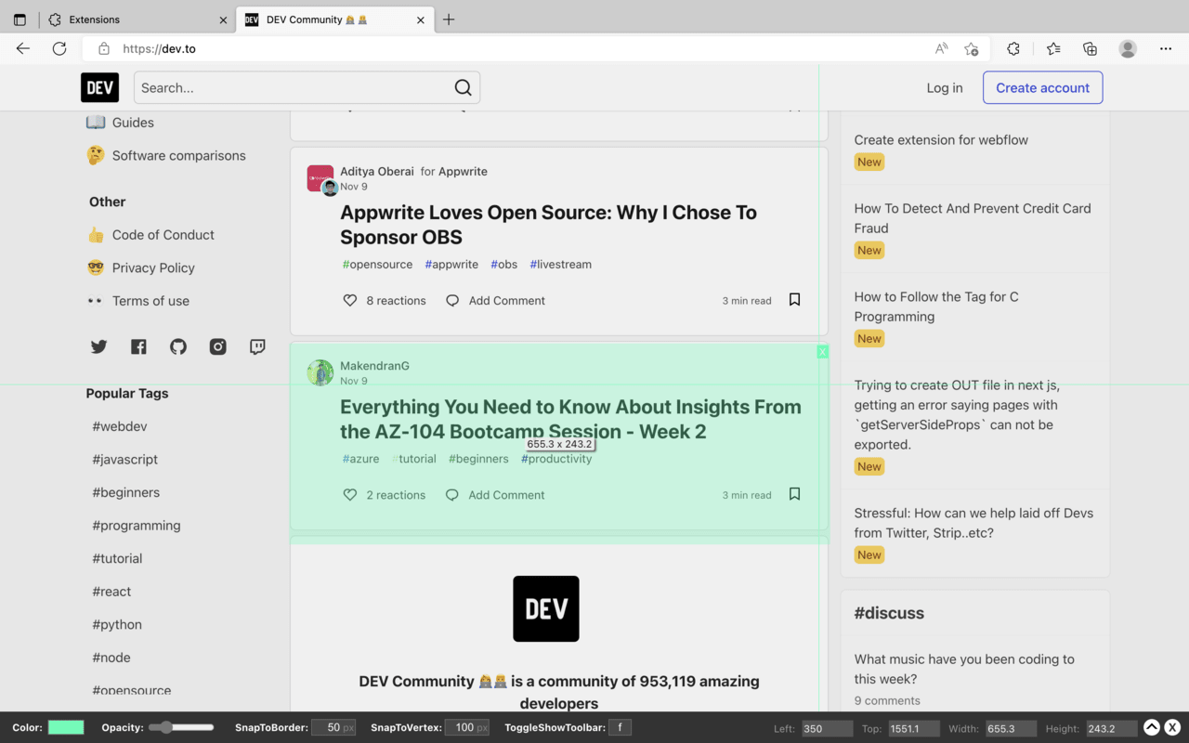
Task: Open the Appwrite Loves Open Source article title
Action: (548, 225)
